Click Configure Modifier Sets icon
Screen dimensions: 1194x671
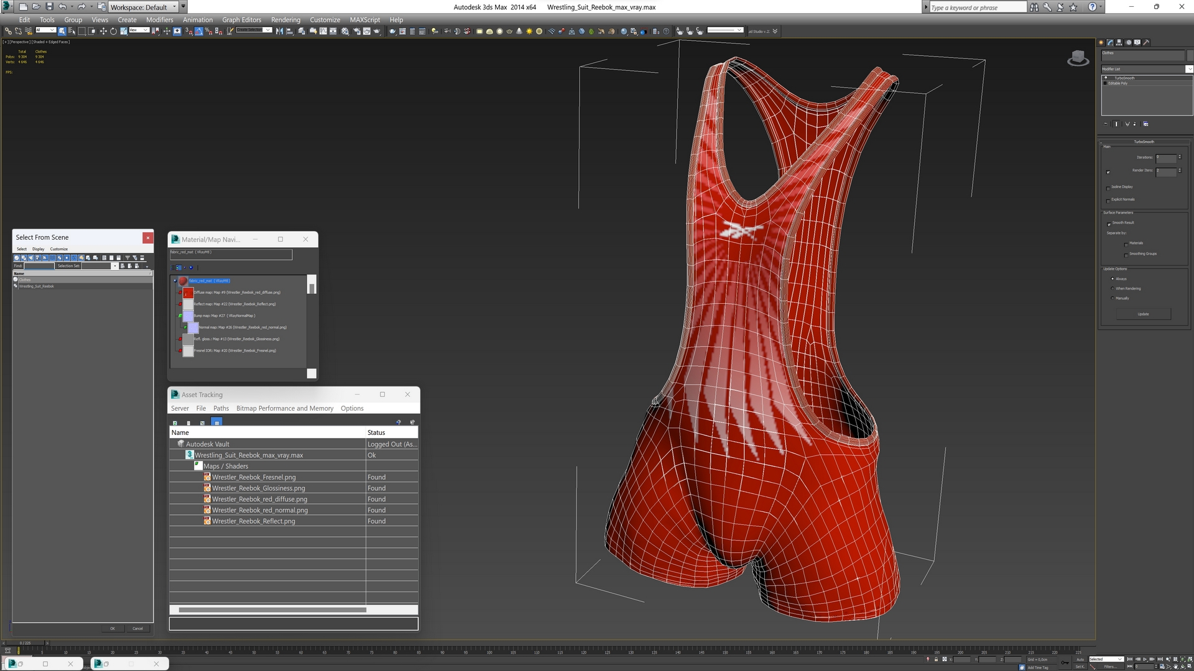pyautogui.click(x=1145, y=124)
